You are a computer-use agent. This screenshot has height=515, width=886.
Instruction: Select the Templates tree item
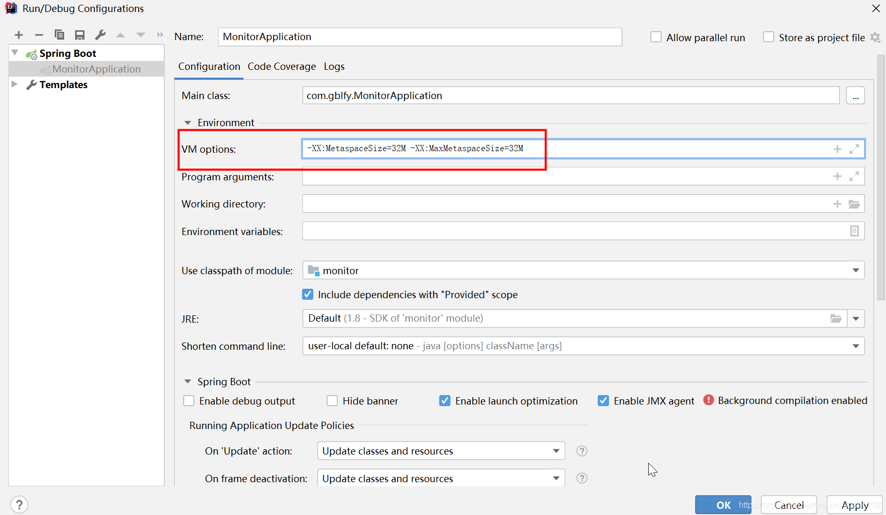(x=64, y=84)
